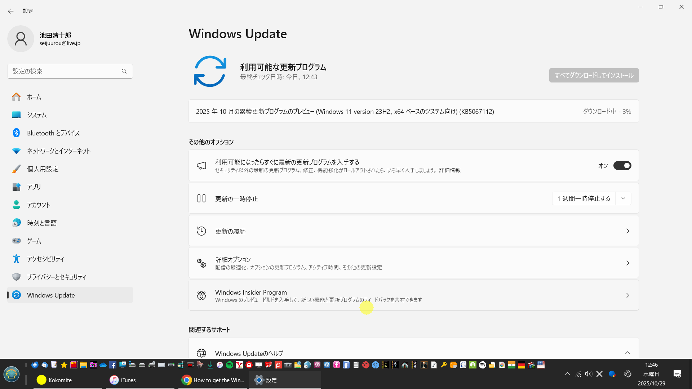Go back with the arrow next to 設定
This screenshot has width=692, height=389.
[11, 11]
